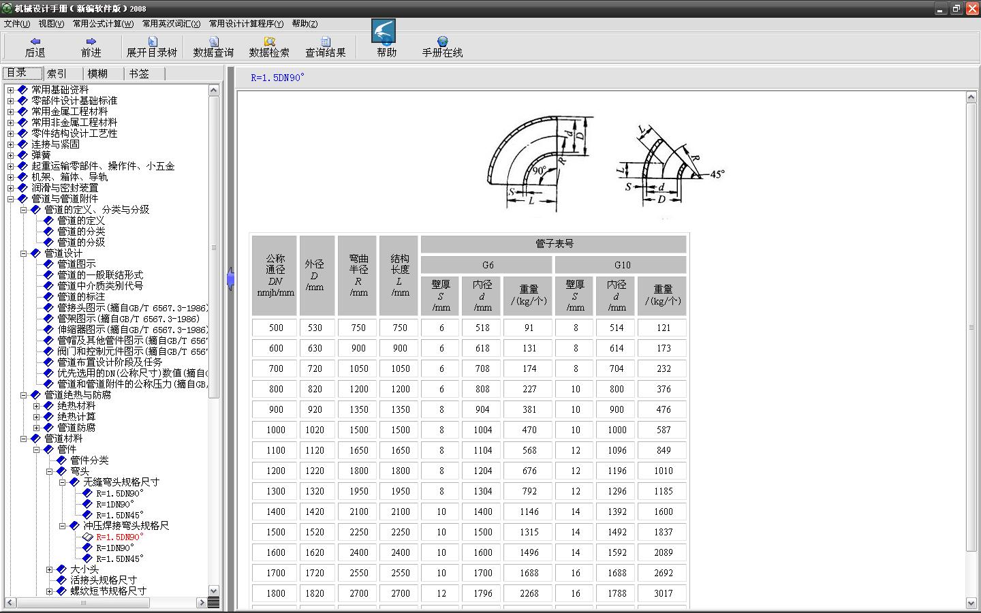Click the content pane scroll-up arrow
This screenshot has width=981, height=613.
coord(971,97)
